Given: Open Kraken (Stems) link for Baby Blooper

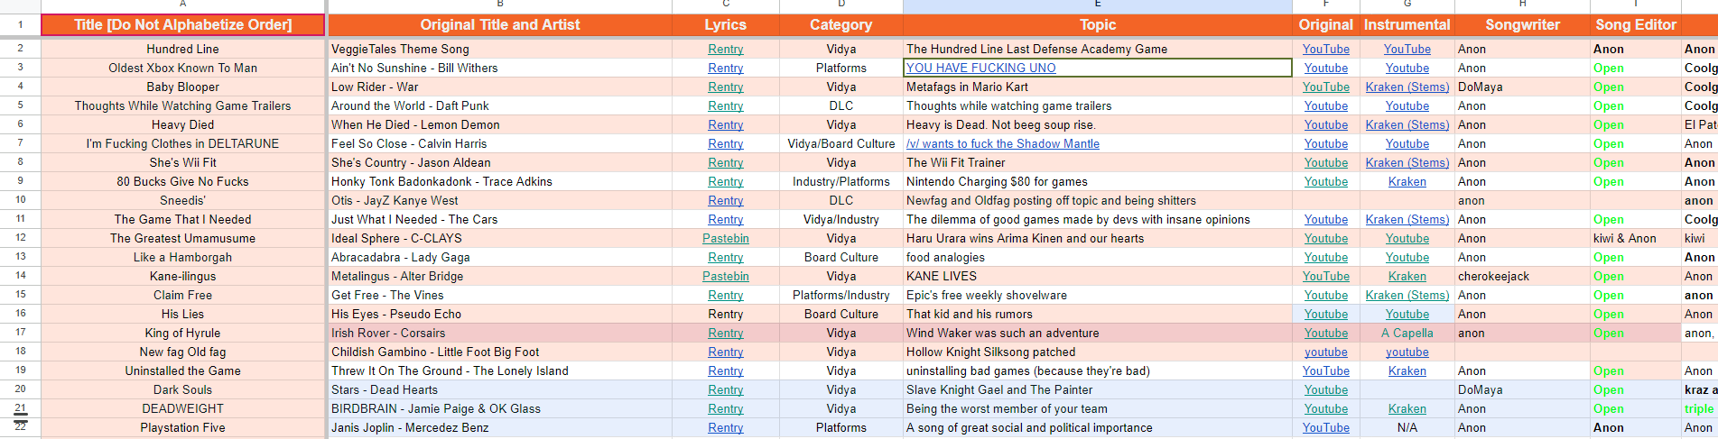Looking at the screenshot, I should click(x=1407, y=87).
